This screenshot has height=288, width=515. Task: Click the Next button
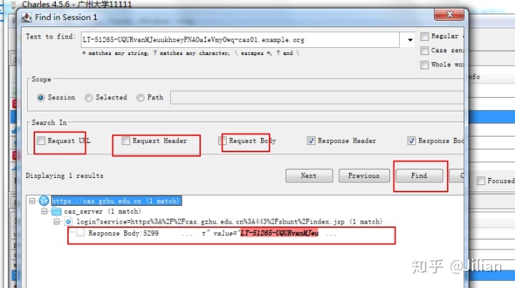point(309,176)
